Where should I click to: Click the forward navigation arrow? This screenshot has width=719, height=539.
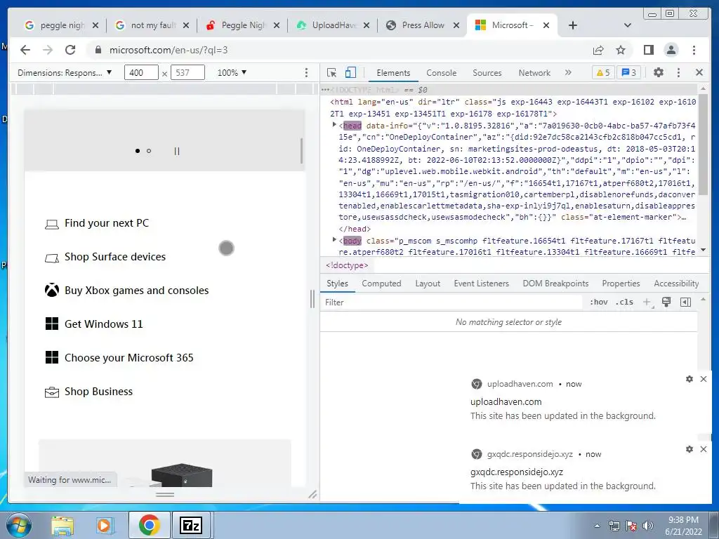click(x=48, y=50)
